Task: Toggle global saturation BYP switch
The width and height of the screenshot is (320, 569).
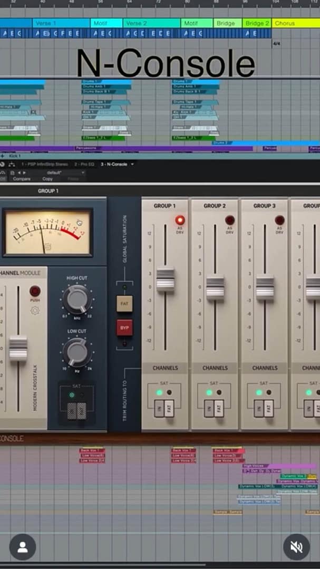Action: click(x=125, y=327)
